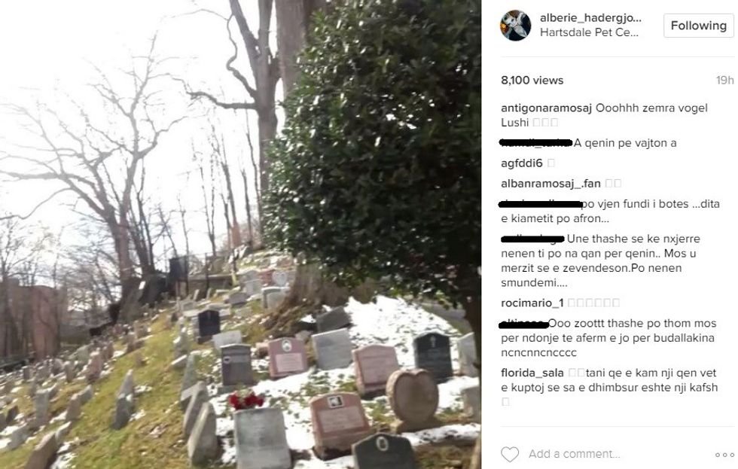Open florida_sala commenter profile
Image resolution: width=738 pixels, height=469 pixels.
coord(532,373)
